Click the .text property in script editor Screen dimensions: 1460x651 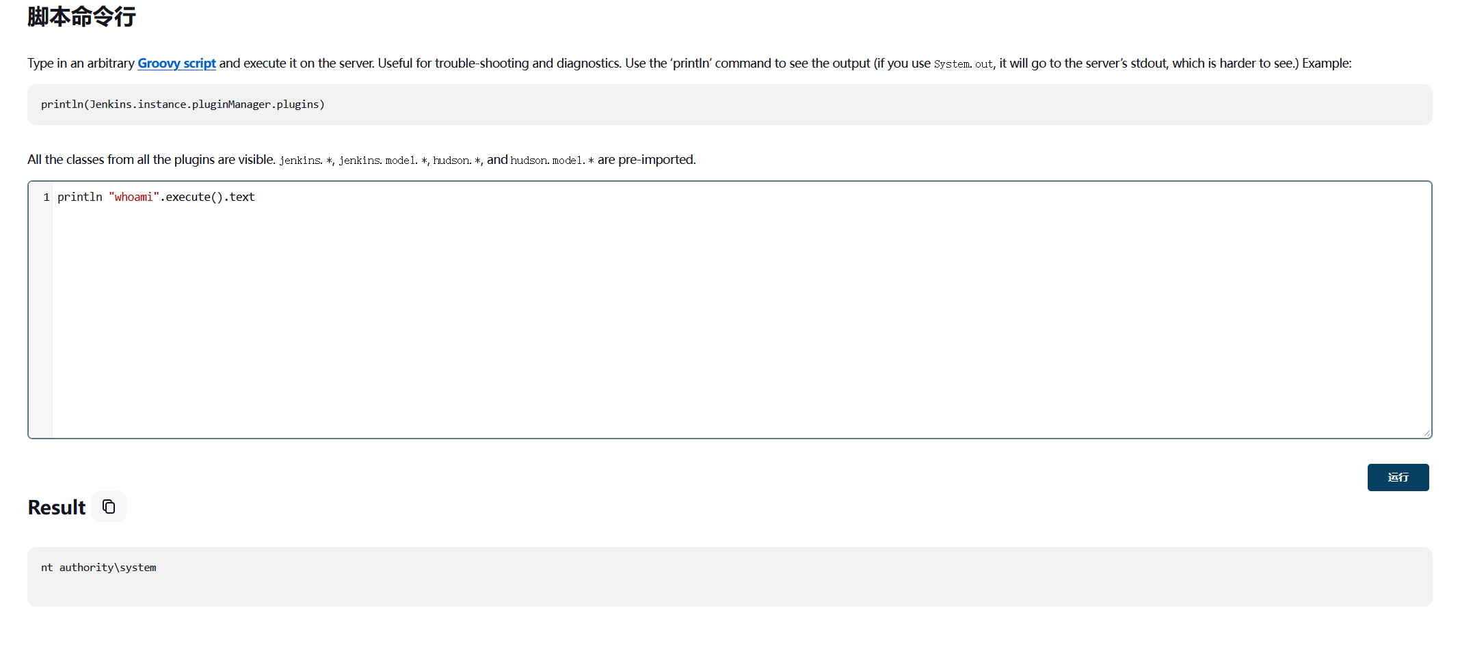pos(240,197)
